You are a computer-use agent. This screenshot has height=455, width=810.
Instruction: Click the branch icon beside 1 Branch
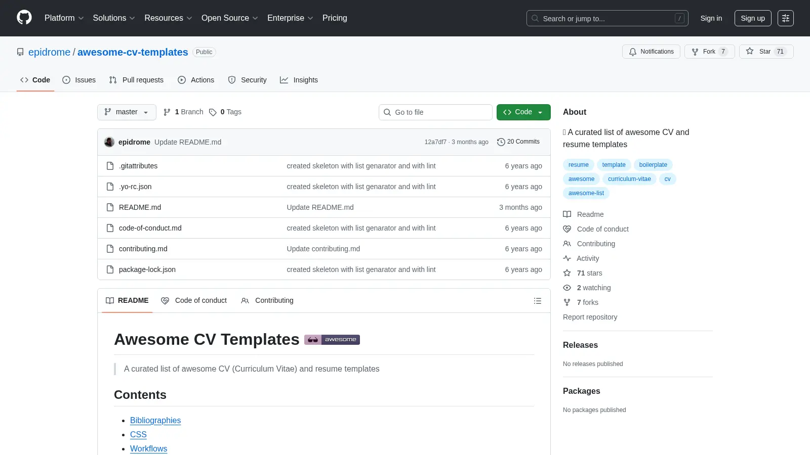pyautogui.click(x=167, y=112)
